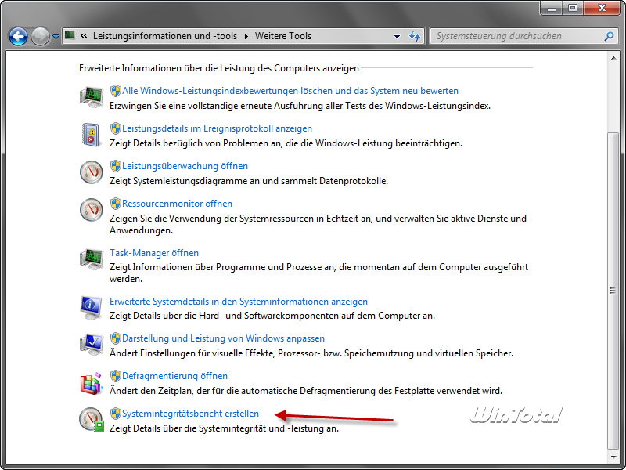Minimize the Weitere Tools window
The image size is (626, 470).
pyautogui.click(x=552, y=9)
